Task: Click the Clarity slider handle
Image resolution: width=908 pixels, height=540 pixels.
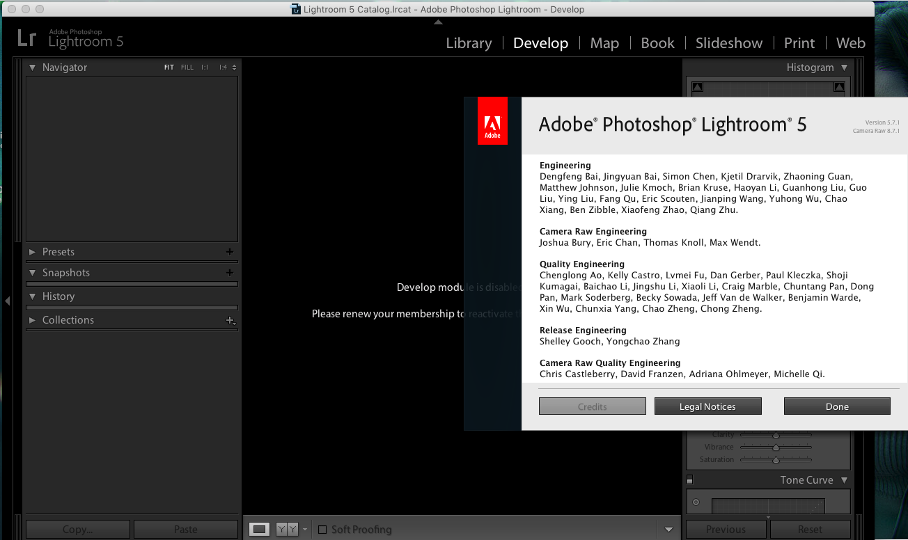Action: (776, 435)
